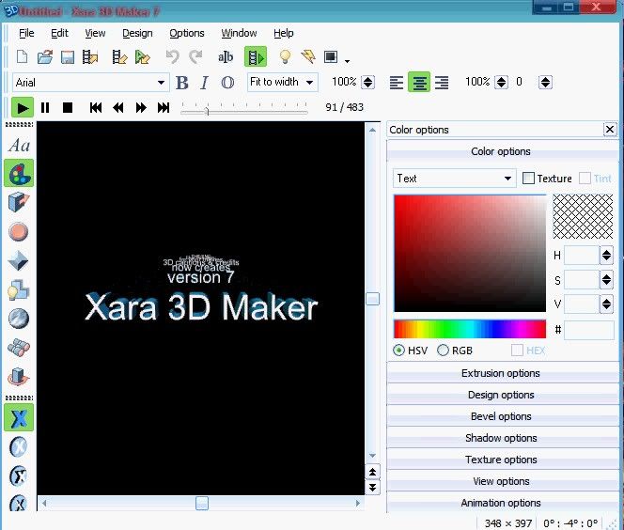Click the rainbow hue slider bar
Image resolution: width=624 pixels, height=530 pixels.
(x=470, y=329)
